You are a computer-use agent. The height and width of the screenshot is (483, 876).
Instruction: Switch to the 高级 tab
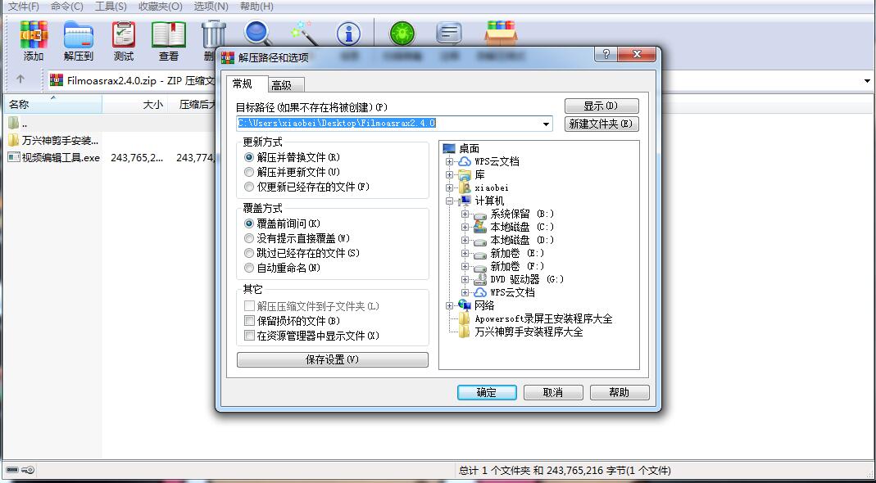coord(282,85)
